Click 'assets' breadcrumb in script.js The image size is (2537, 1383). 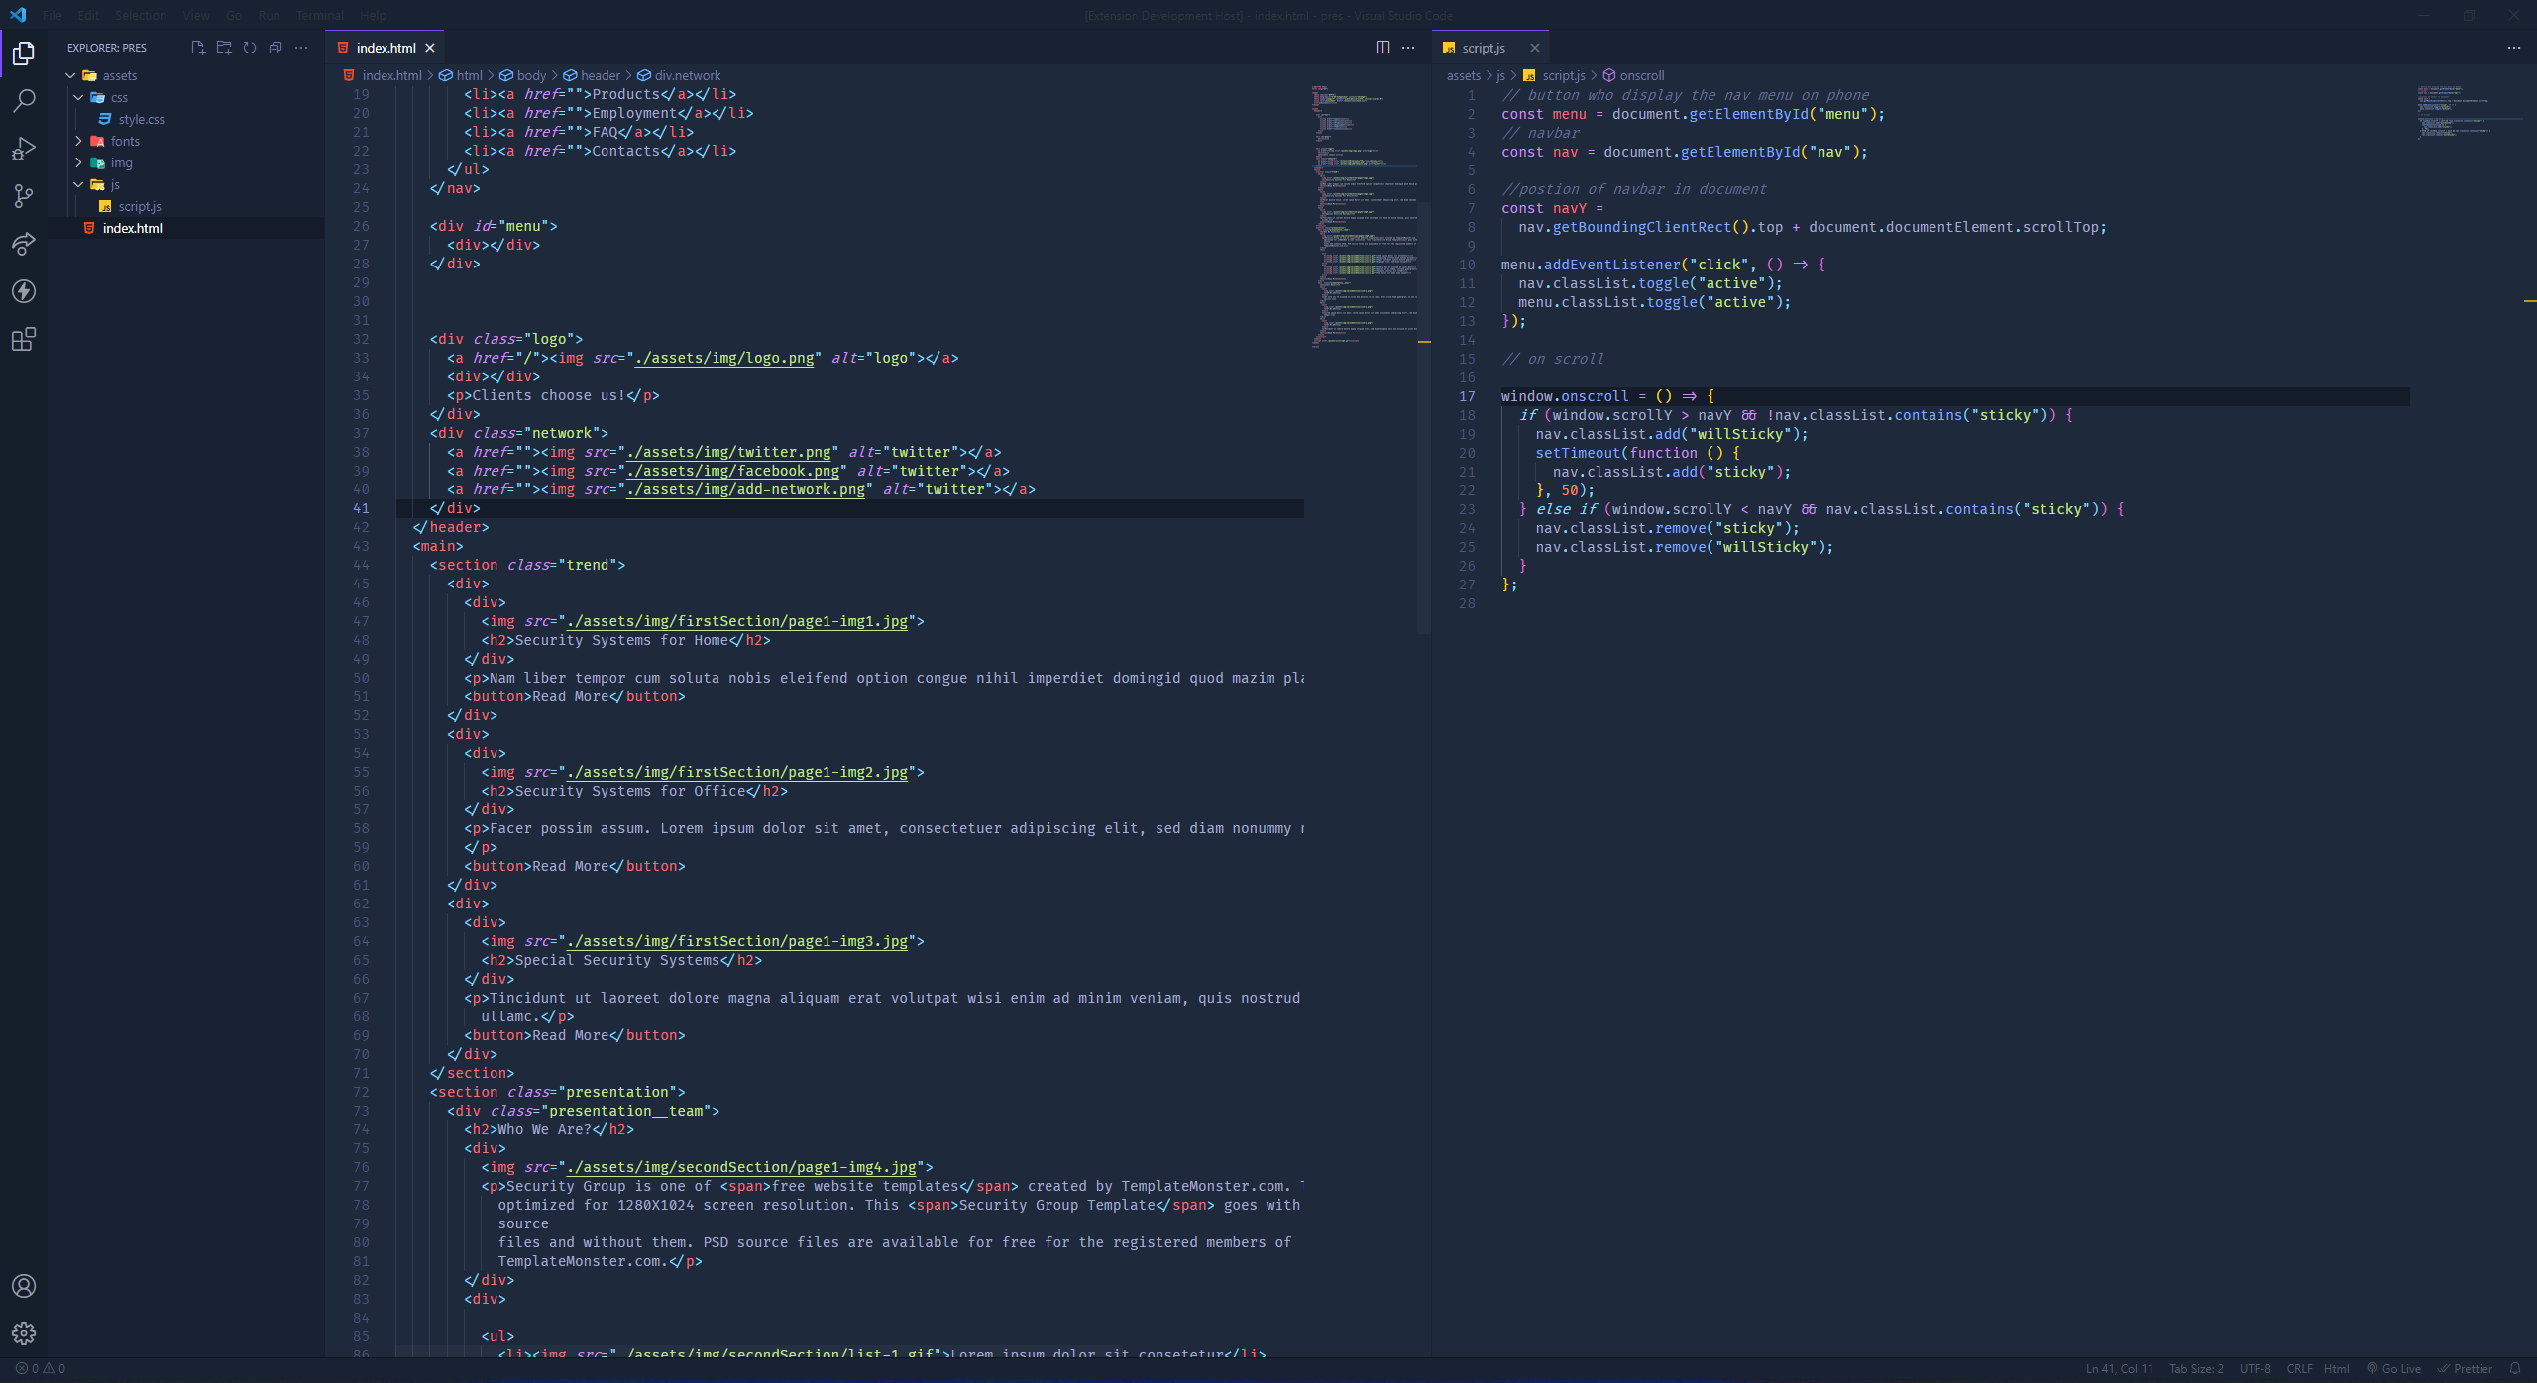[x=1463, y=75]
